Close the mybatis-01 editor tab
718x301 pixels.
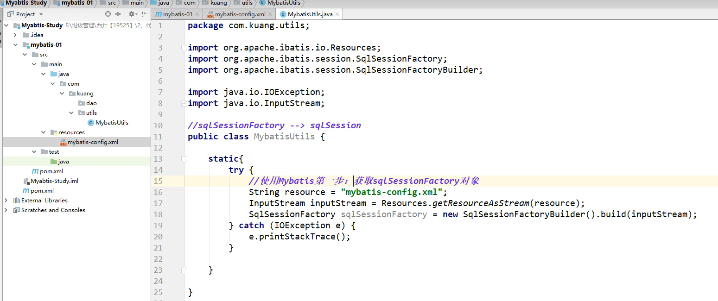pyautogui.click(x=197, y=14)
